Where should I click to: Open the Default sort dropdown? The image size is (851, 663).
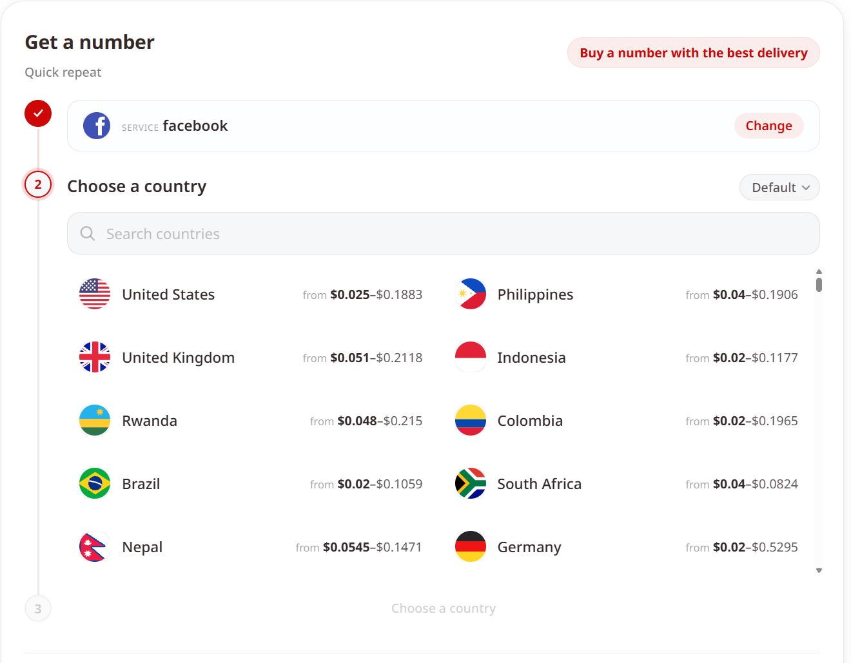click(779, 187)
